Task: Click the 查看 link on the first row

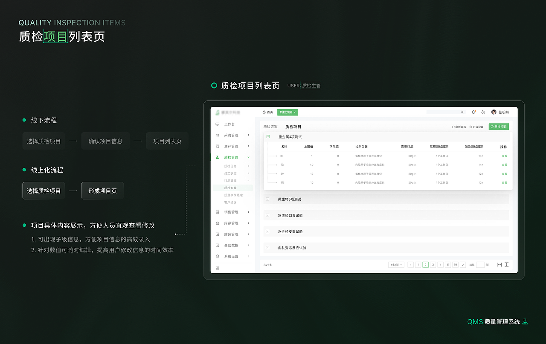Action: click(x=504, y=156)
